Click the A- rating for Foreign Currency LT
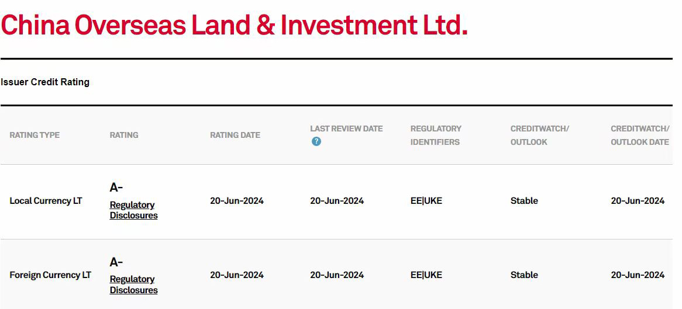The image size is (682, 309). pos(116,262)
